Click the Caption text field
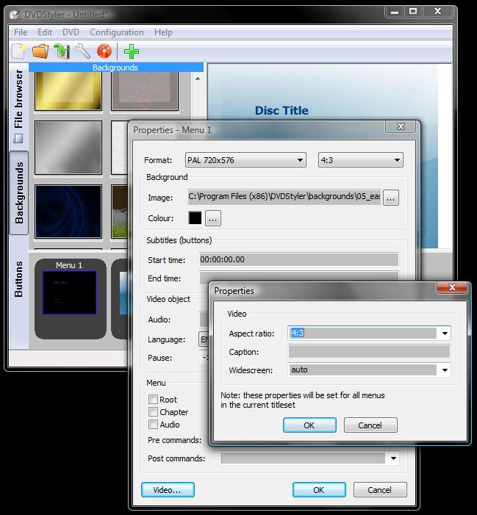The image size is (477, 515). 369,351
